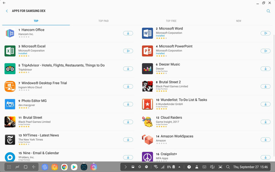Switch to the Top Free tab
The width and height of the screenshot is (275, 172).
(x=171, y=21)
